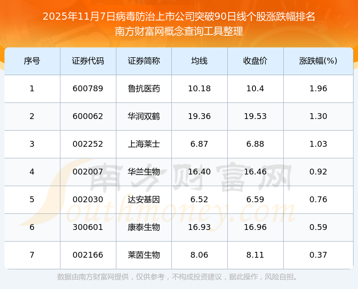Image resolution: width=358 pixels, height=289 pixels.
Task: Click the 莱茵生物 stock name
Action: 144,255
